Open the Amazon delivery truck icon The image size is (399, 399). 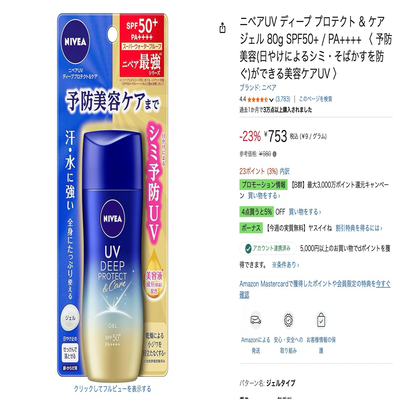[256, 320]
